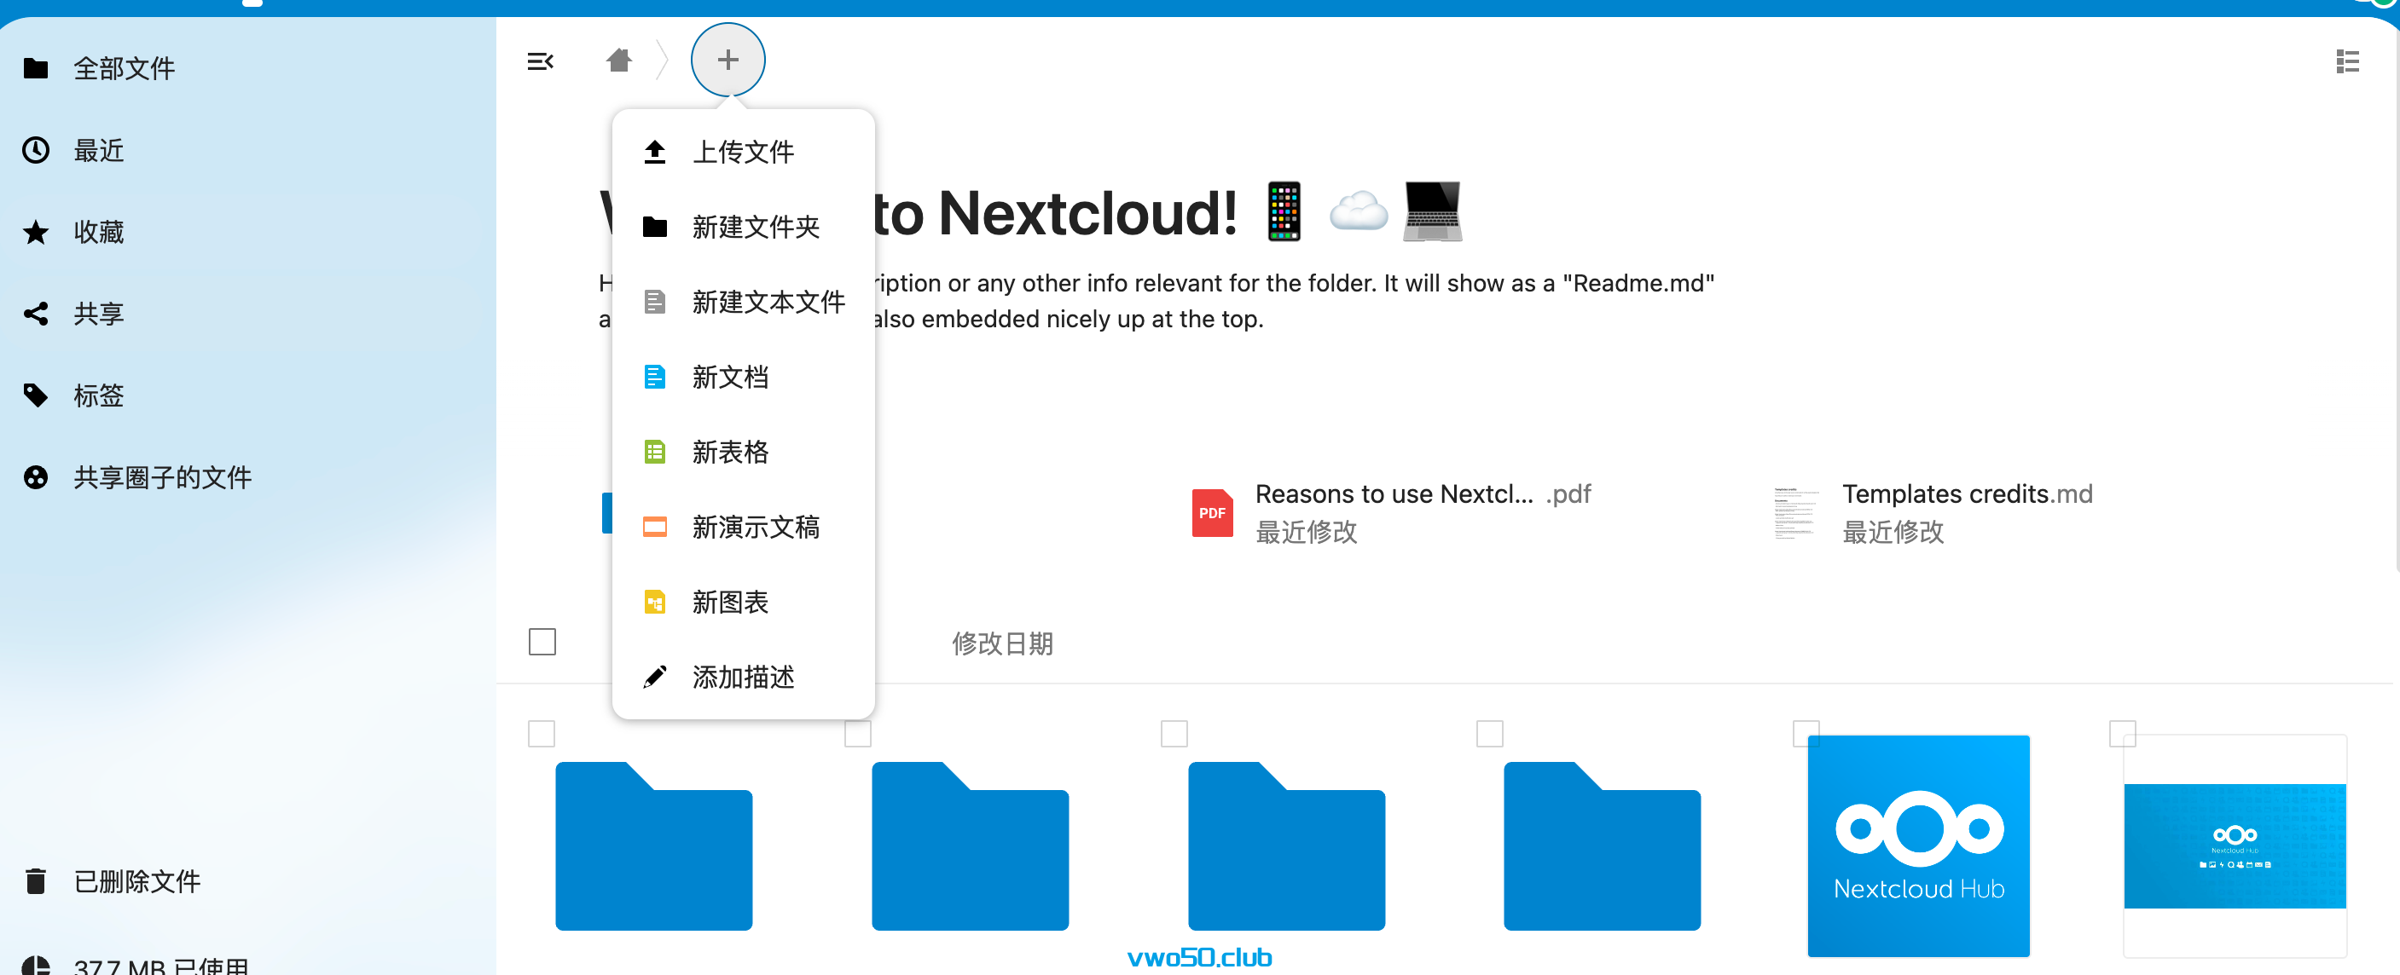Open 最近 recent files in sidebar

click(98, 150)
